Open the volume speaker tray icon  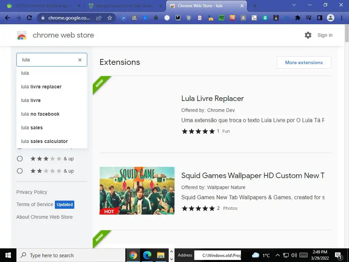pyautogui.click(x=294, y=255)
